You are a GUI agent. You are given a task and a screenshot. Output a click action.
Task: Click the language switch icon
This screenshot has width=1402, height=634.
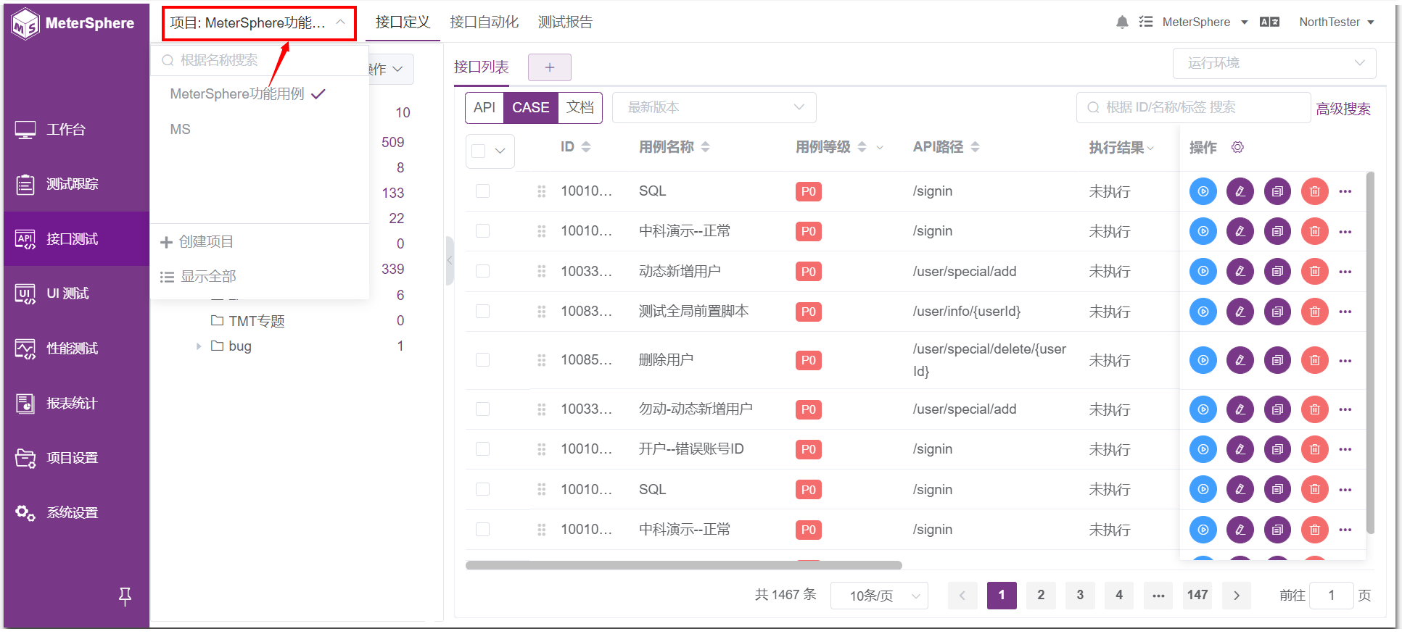(x=1270, y=22)
